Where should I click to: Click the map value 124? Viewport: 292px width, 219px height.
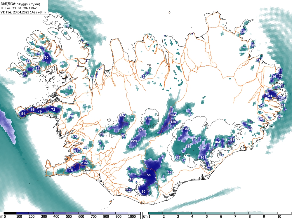(x=123, y=116)
